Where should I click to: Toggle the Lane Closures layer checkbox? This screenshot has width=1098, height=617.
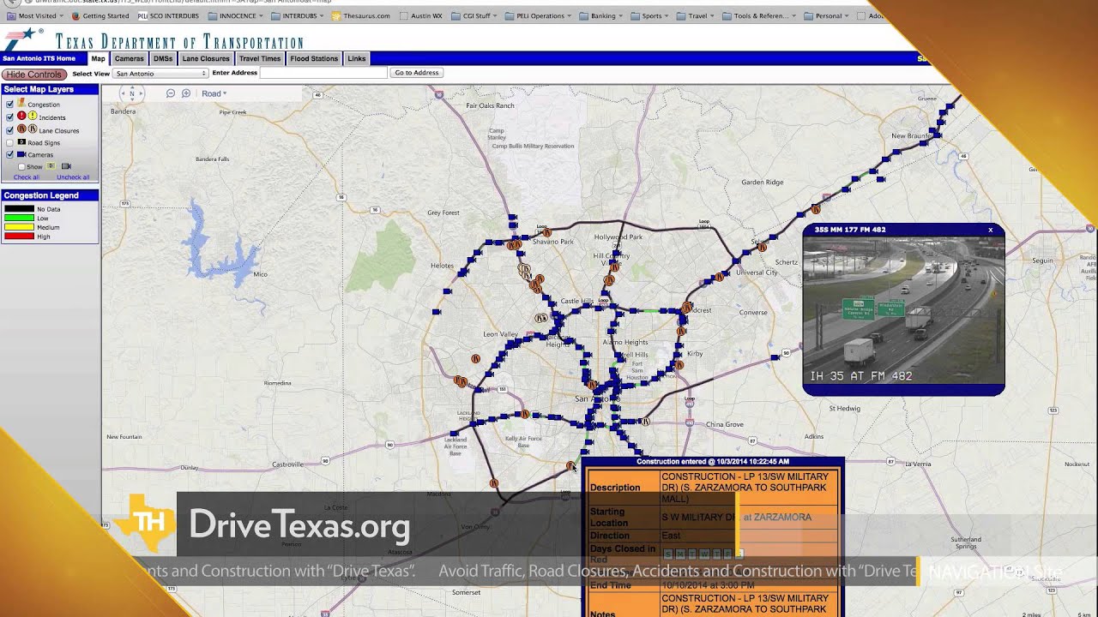coord(9,130)
